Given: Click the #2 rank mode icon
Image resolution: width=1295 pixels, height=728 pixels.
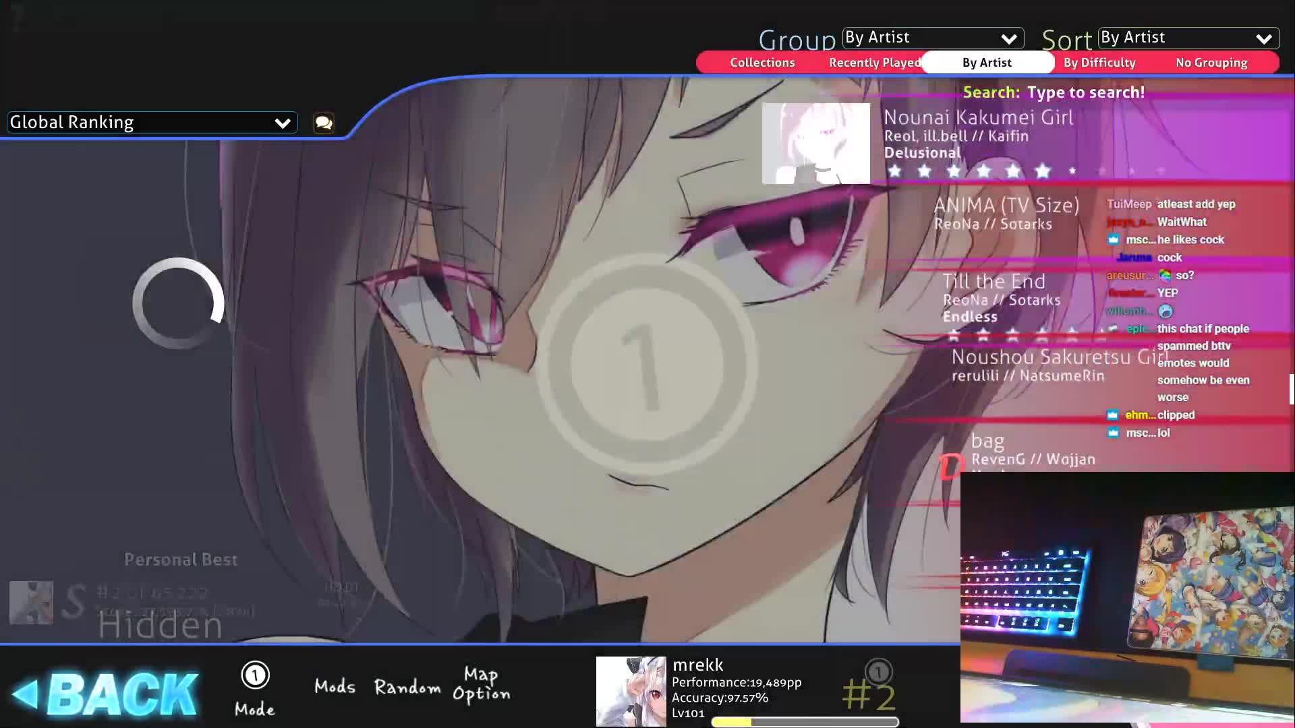Looking at the screenshot, I should click(x=878, y=672).
